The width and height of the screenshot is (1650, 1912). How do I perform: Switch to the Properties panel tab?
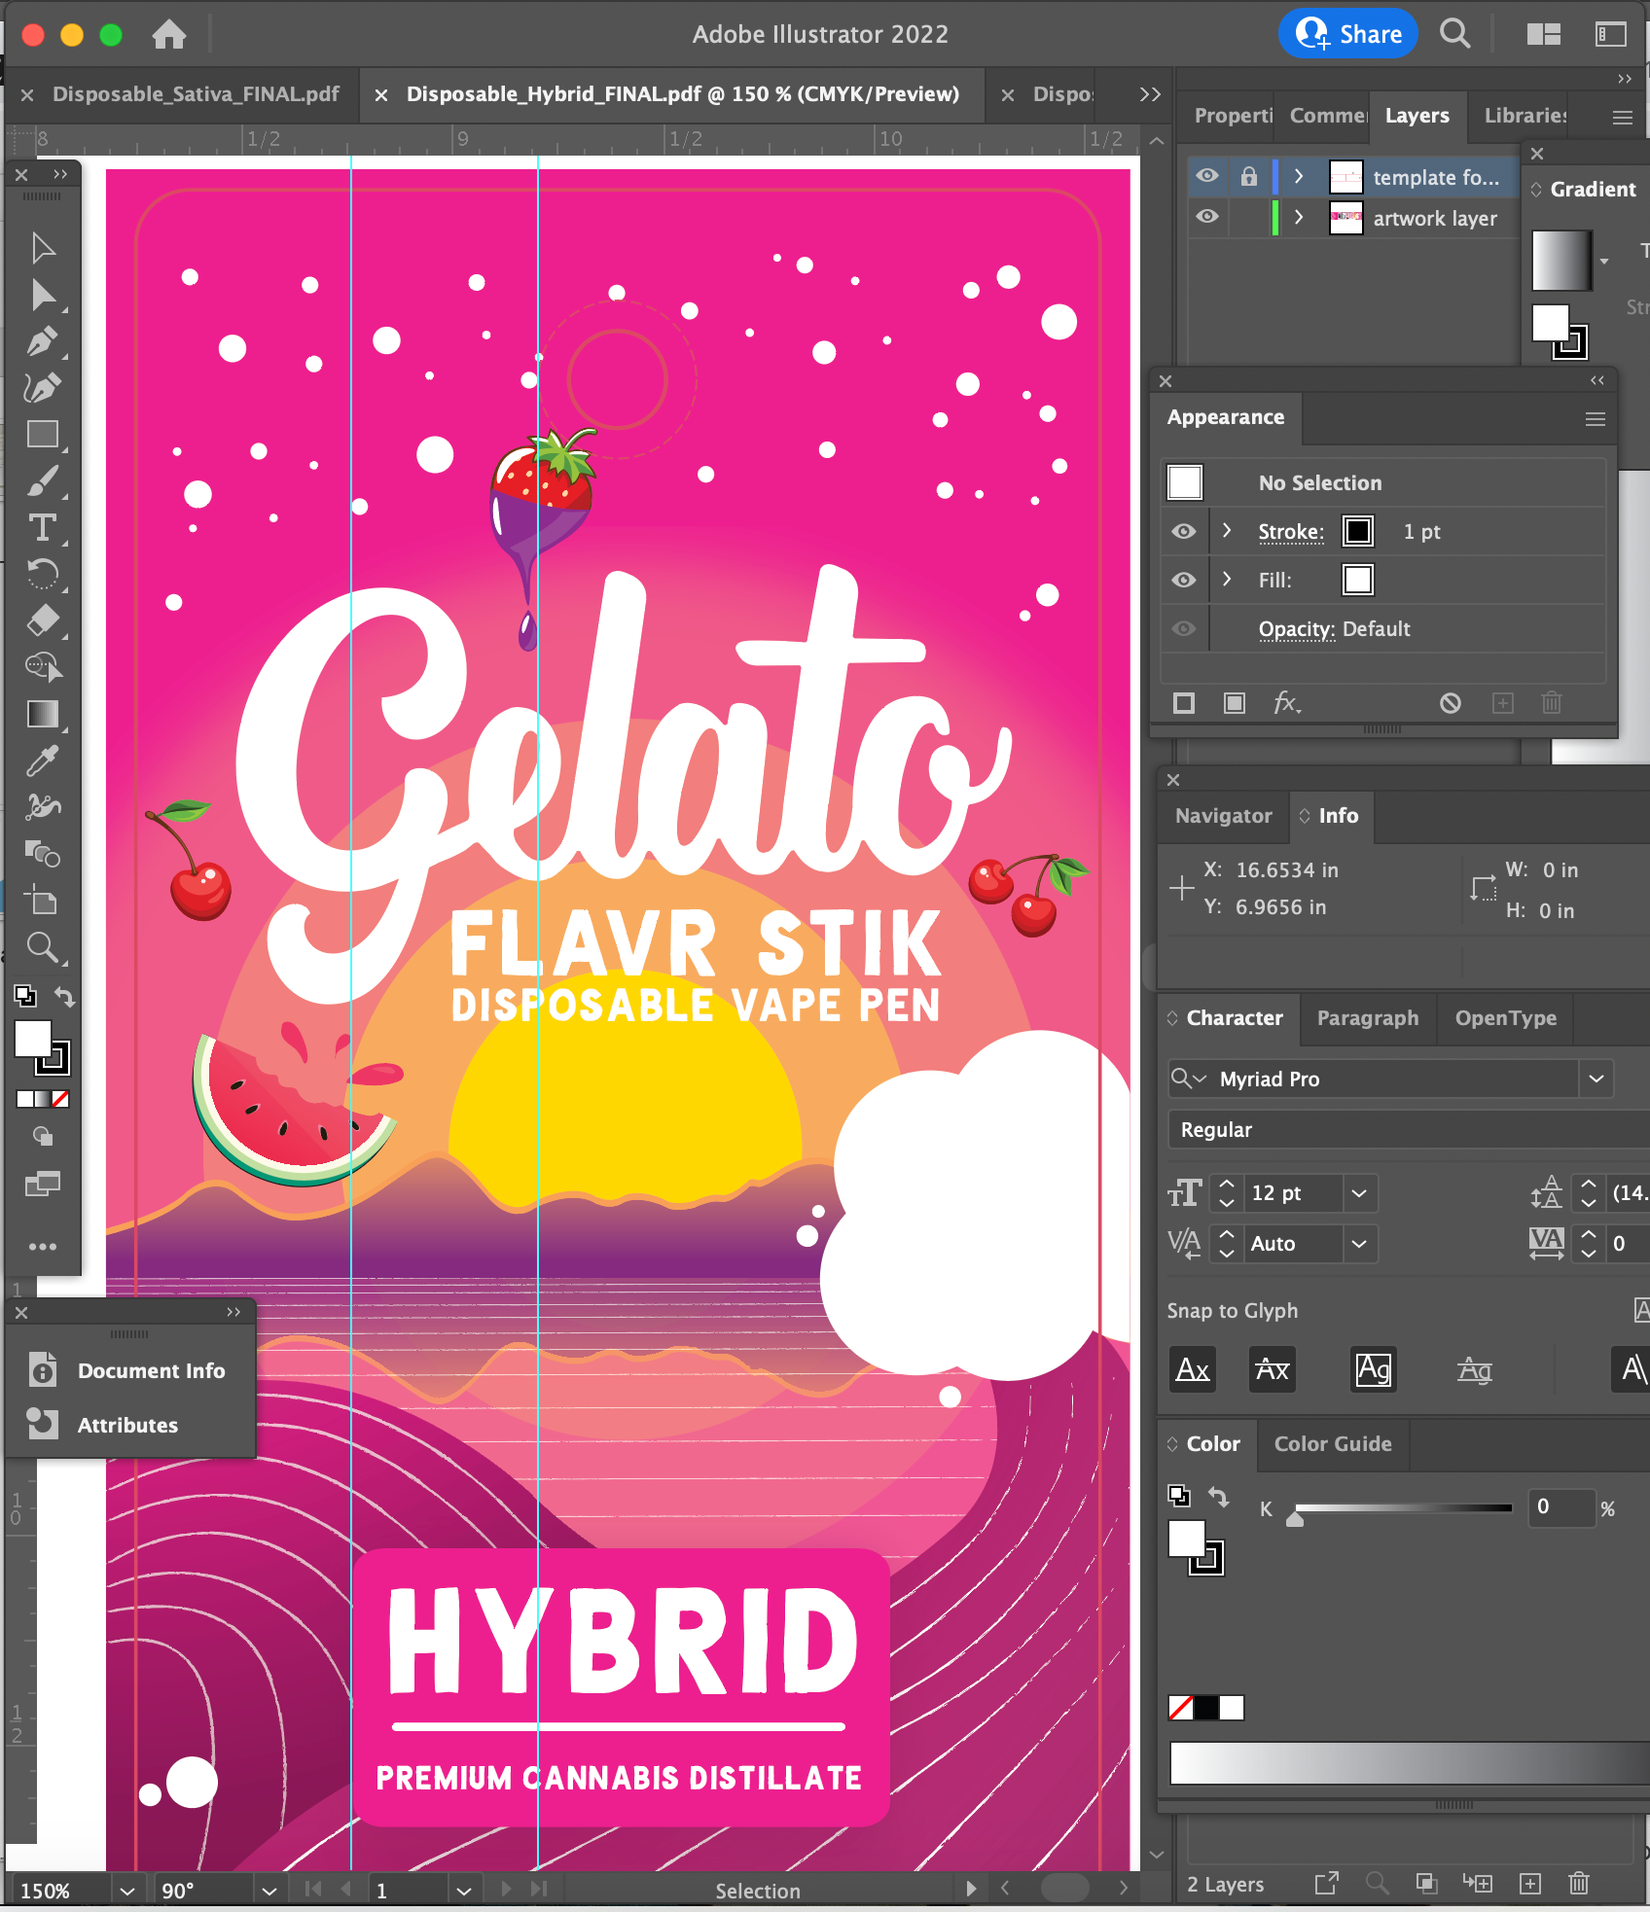click(1233, 116)
